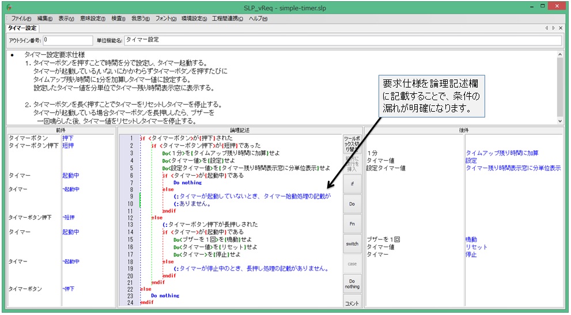571x315 pixels.
Task: Open the ヘルプ menu
Action: (258, 18)
